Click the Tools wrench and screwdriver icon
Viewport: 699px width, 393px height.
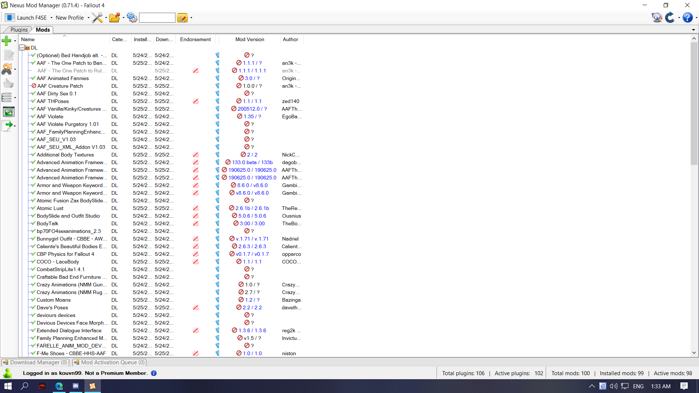(x=97, y=17)
